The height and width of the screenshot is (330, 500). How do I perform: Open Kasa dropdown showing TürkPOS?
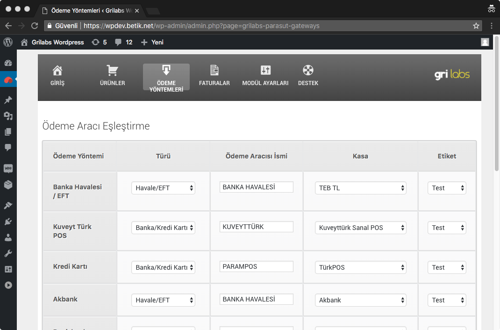tap(360, 267)
